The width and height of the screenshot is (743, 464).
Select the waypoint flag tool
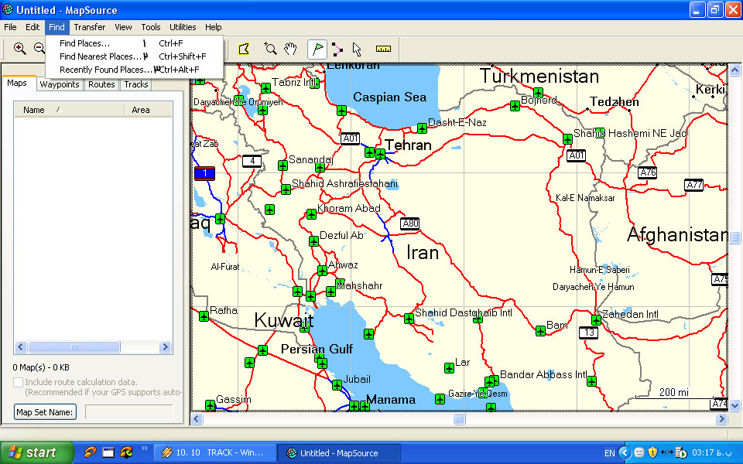point(317,49)
